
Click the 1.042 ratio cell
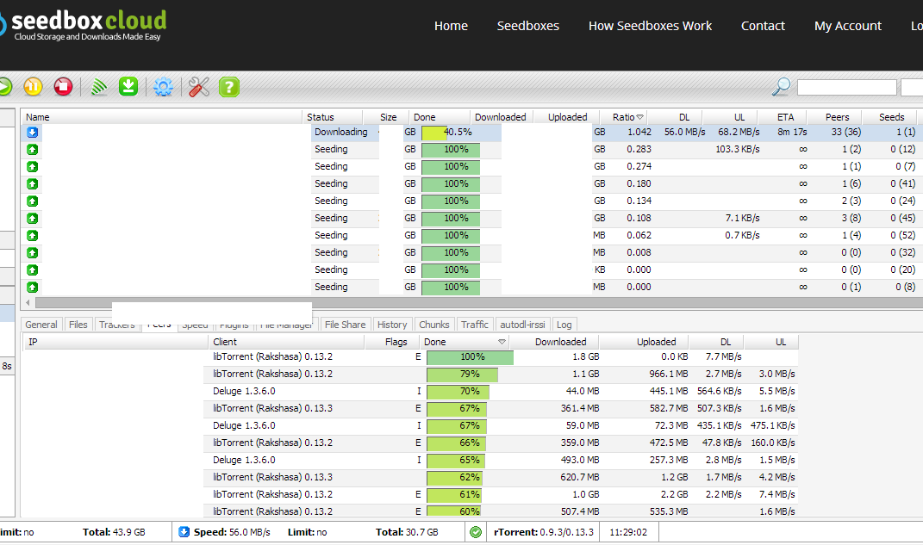click(x=639, y=133)
